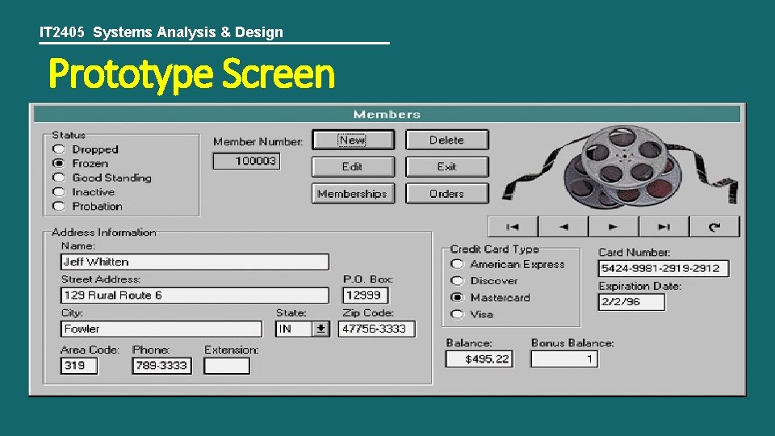Click the Bonus Balance field
Image resolution: width=775 pixels, height=436 pixels.
[564, 359]
